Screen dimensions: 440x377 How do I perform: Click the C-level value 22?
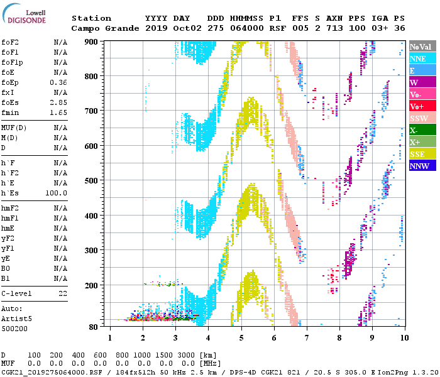click(63, 293)
